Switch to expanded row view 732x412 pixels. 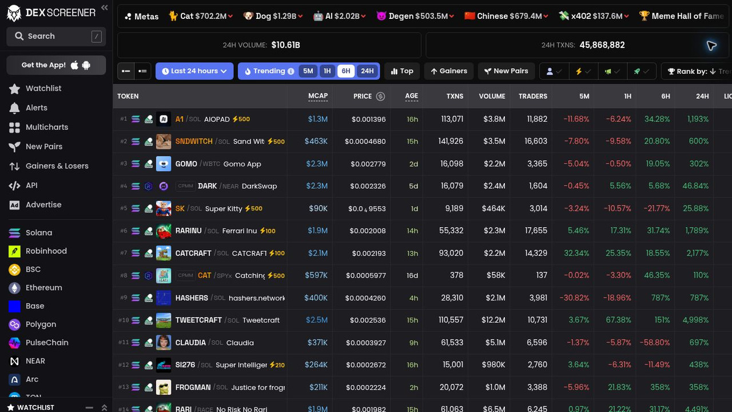142,71
